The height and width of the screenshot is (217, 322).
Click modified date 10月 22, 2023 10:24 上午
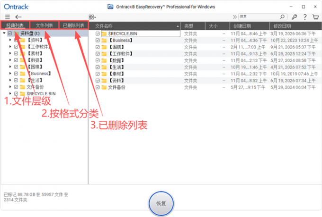(x=294, y=40)
